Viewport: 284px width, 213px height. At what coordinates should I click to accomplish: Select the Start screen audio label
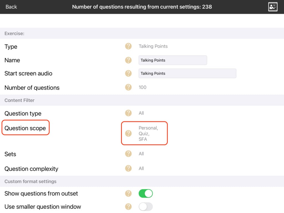28,73
